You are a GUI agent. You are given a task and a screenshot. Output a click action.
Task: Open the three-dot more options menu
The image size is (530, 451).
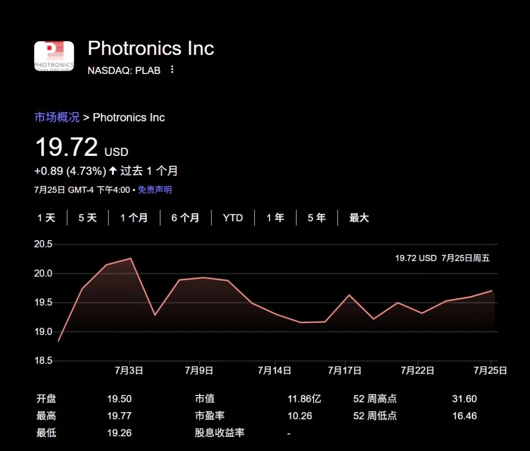pos(172,69)
